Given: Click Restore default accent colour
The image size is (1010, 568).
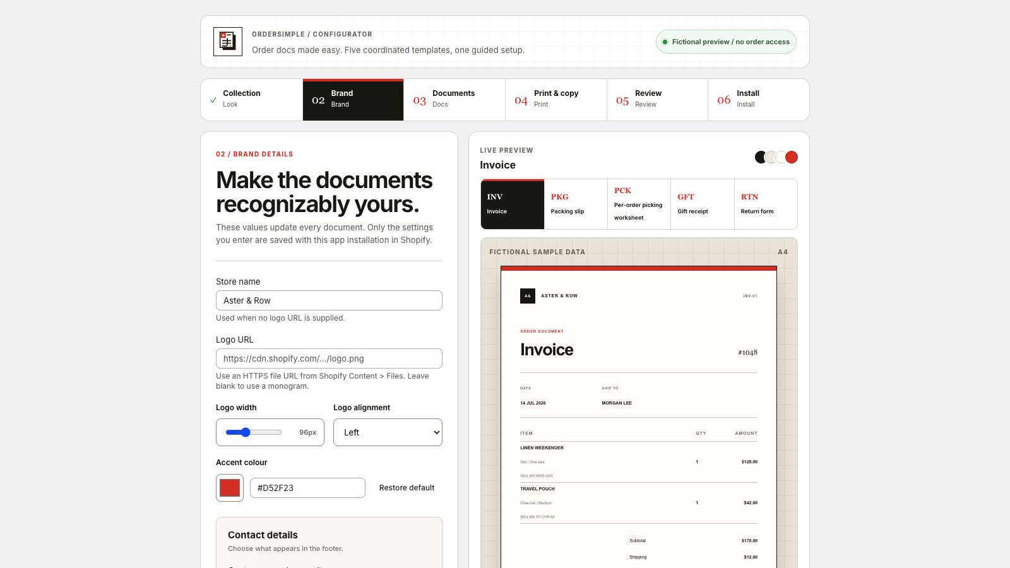Looking at the screenshot, I should [407, 488].
